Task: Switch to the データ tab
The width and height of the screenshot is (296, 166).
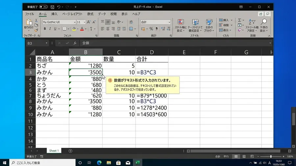Action: pos(102,14)
